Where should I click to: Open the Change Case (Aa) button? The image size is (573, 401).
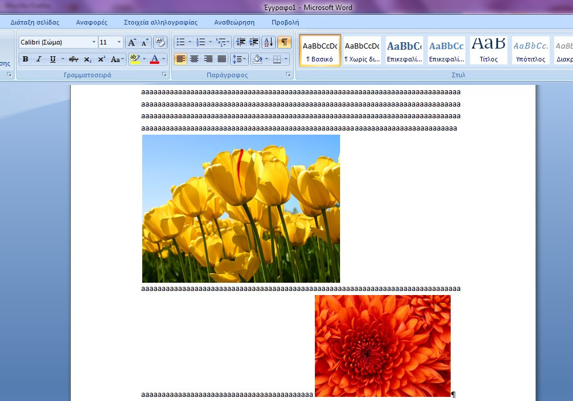coord(117,59)
